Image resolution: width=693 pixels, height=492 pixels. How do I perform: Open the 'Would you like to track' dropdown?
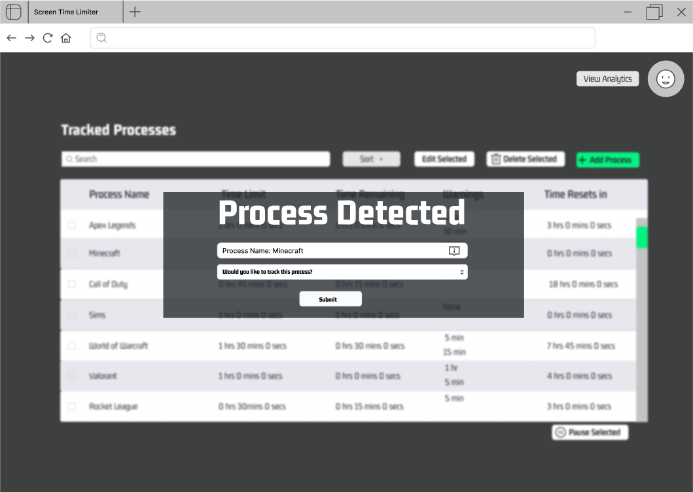coord(342,272)
